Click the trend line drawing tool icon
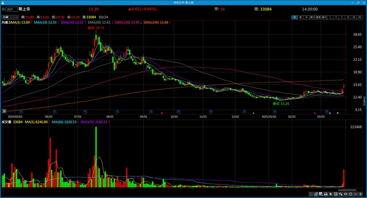 coord(316,194)
